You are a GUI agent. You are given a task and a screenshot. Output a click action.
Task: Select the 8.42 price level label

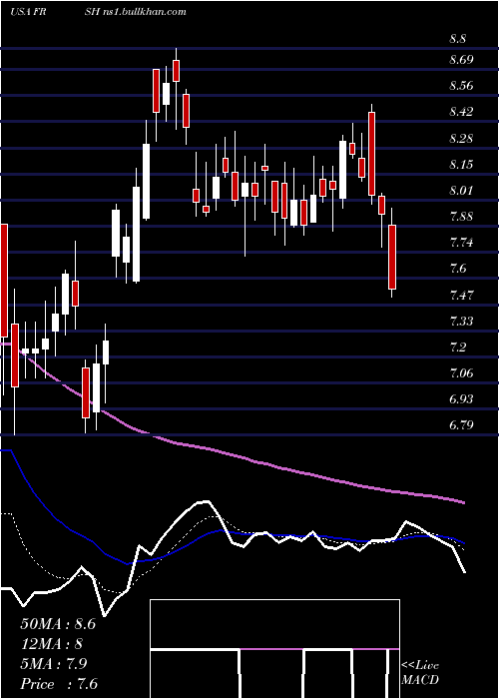461,112
